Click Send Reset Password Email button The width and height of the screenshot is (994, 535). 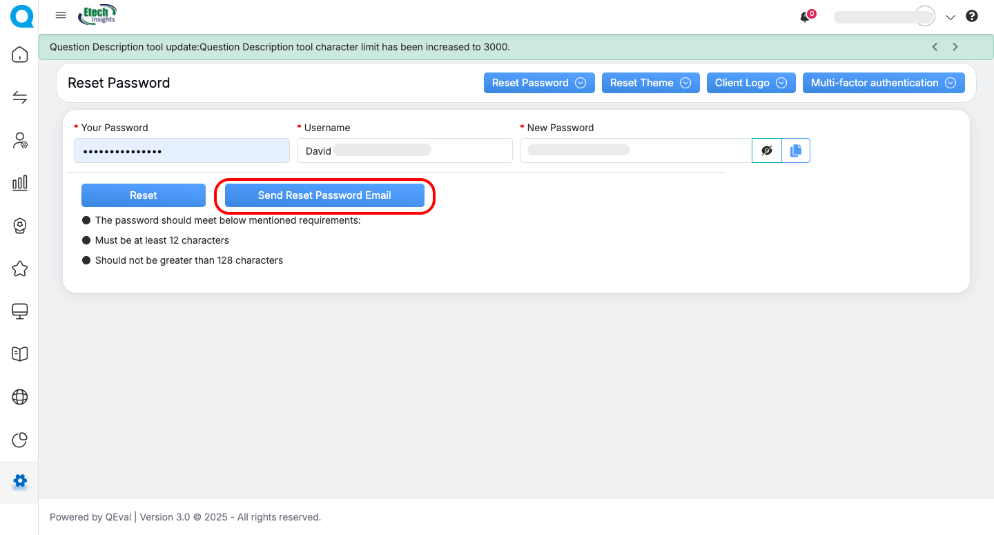coord(324,195)
